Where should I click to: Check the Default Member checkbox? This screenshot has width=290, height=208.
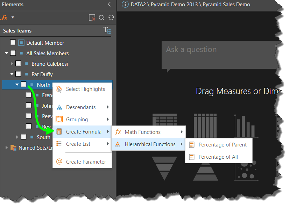pyautogui.click(x=13, y=43)
